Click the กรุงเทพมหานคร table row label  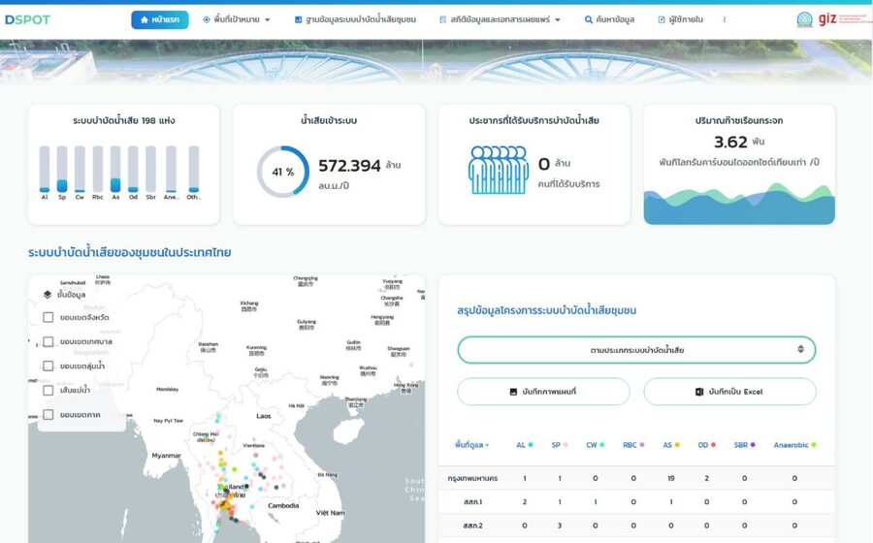click(472, 478)
